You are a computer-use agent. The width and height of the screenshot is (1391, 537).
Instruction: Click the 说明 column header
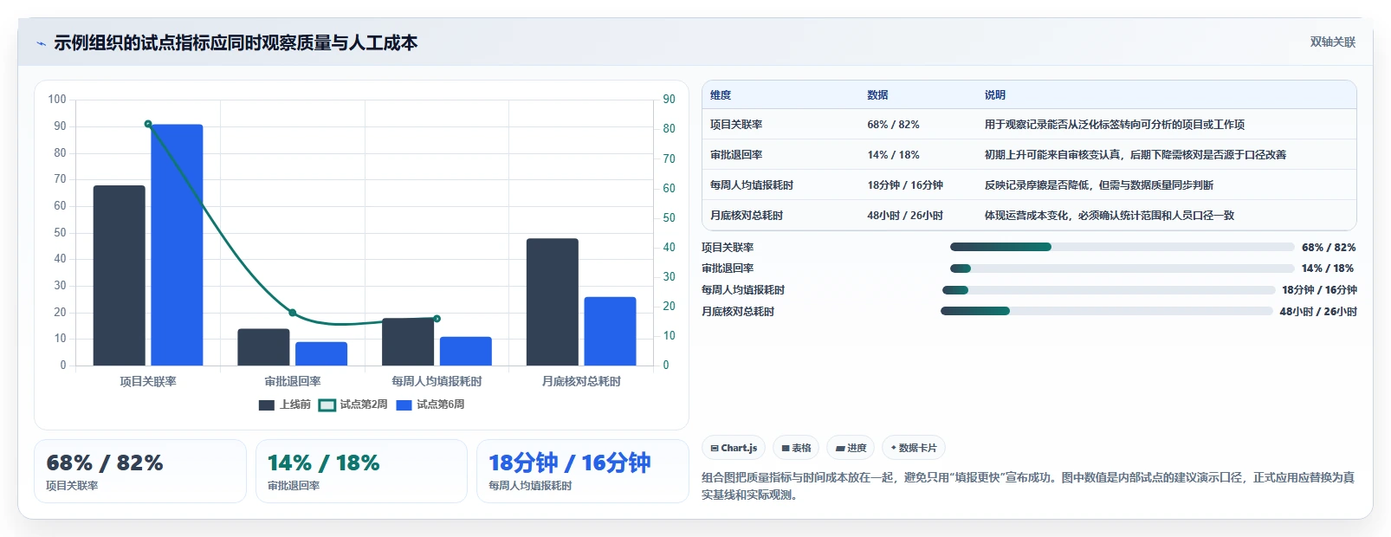(994, 95)
